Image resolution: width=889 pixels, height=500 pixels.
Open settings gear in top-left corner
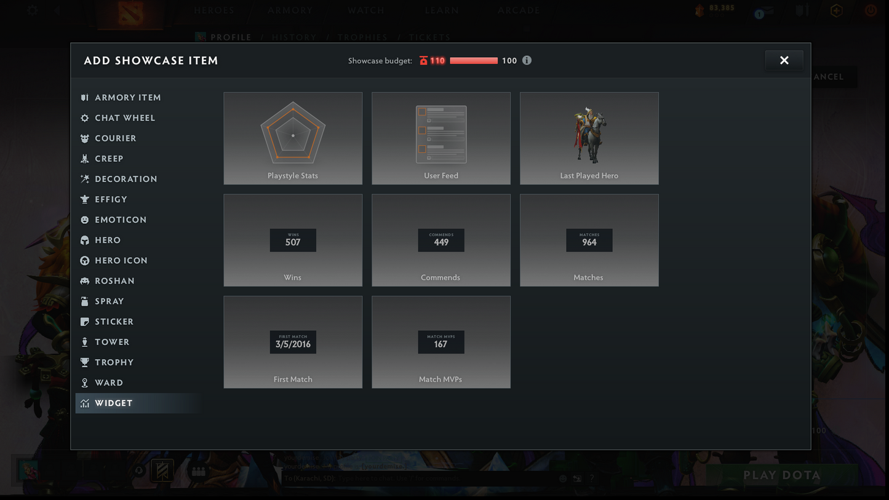[x=32, y=10]
